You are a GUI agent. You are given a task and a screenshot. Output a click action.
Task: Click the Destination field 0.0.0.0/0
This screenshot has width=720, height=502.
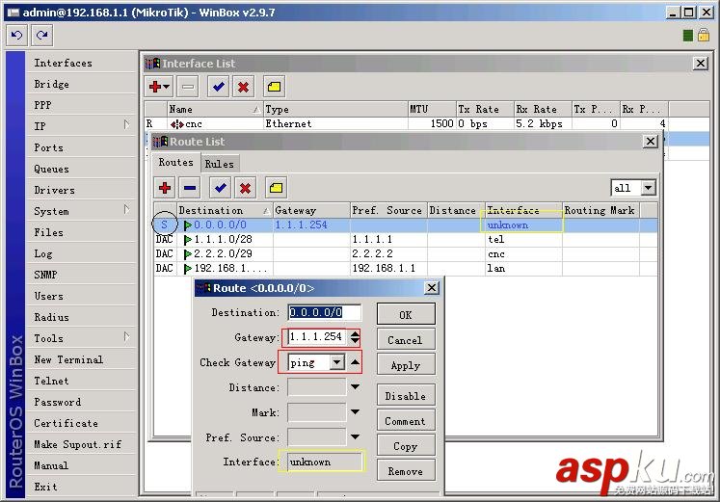click(x=324, y=312)
